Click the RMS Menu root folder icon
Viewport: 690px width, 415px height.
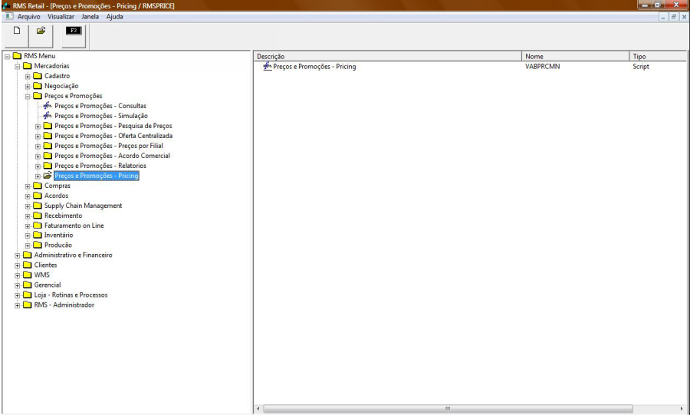17,56
